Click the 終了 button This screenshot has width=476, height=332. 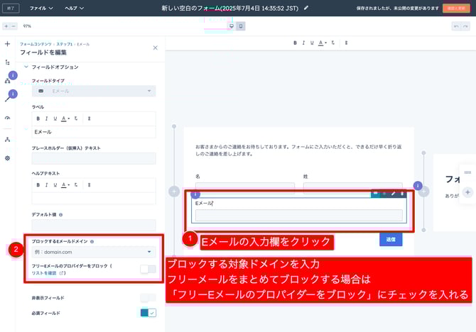tap(11, 9)
